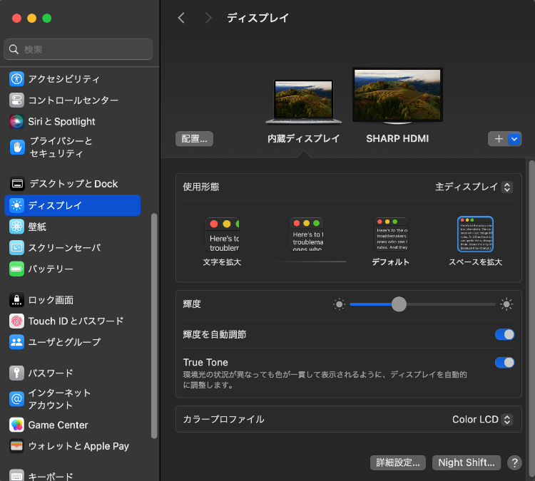The width and height of the screenshot is (535, 481).
Task: Expand the add display plus dropdown
Action: coord(514,139)
